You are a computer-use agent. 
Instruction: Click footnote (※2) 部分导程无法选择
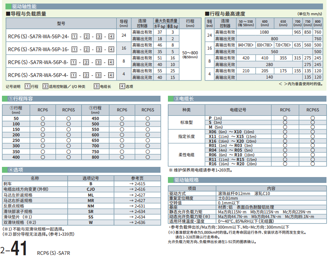coord(38,234)
